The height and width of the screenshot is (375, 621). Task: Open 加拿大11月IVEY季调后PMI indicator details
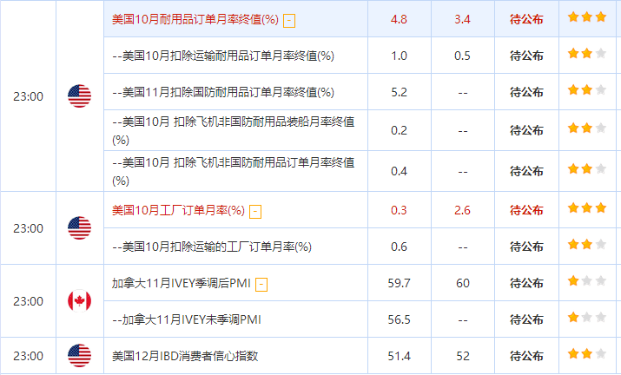[183, 283]
